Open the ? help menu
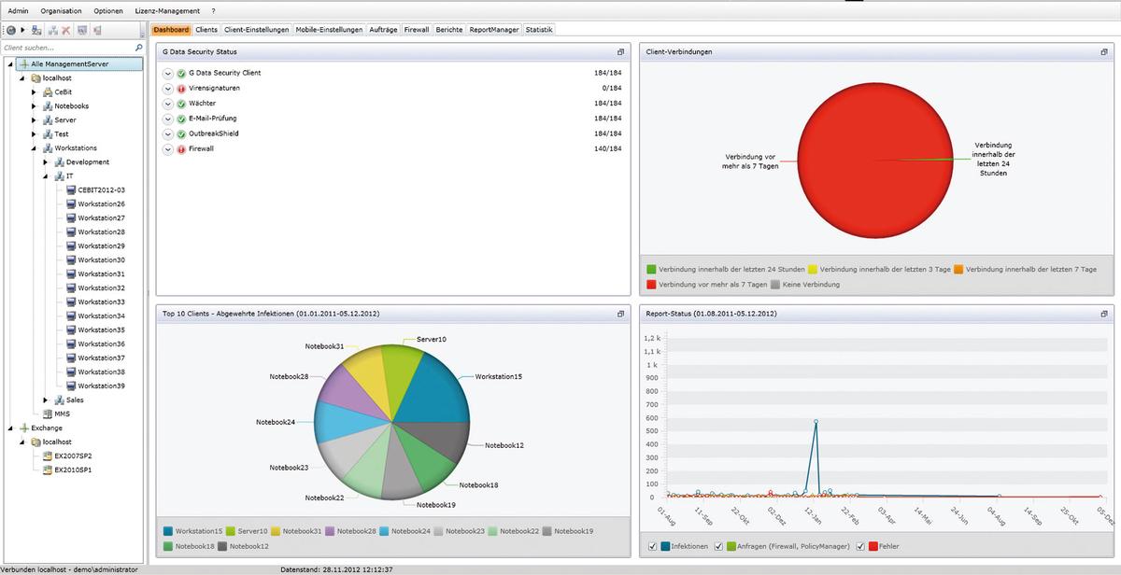The image size is (1121, 575). [x=213, y=10]
